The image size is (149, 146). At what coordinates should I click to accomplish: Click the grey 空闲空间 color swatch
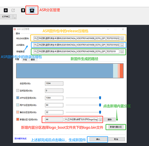click(18, 91)
